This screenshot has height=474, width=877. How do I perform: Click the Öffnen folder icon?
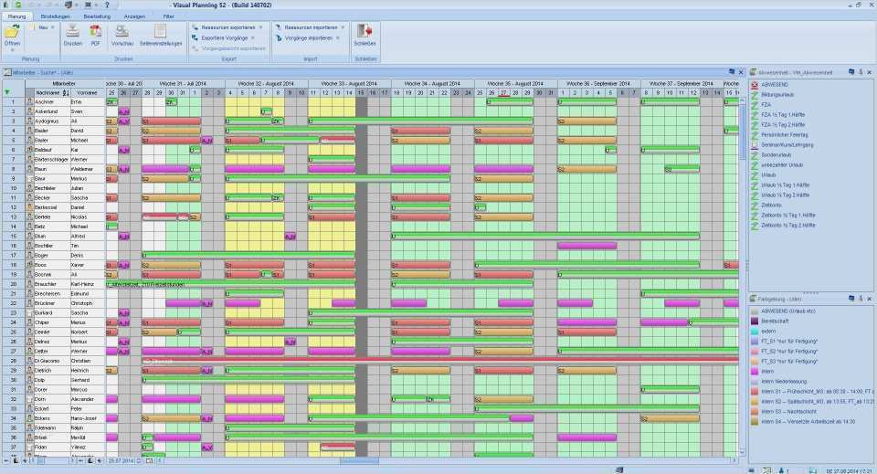12,32
